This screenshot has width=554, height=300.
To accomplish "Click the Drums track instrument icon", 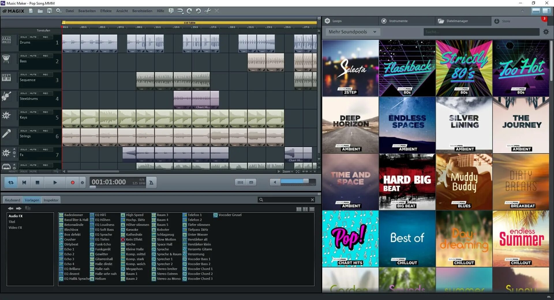I will [6, 40].
